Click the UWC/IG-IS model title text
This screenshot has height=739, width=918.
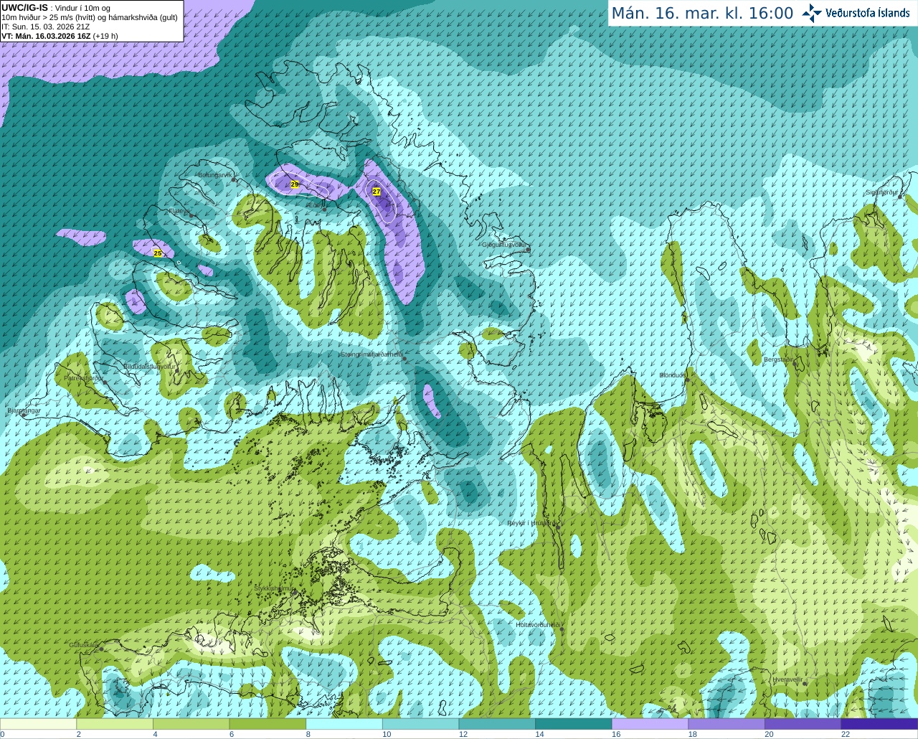[x=24, y=7]
